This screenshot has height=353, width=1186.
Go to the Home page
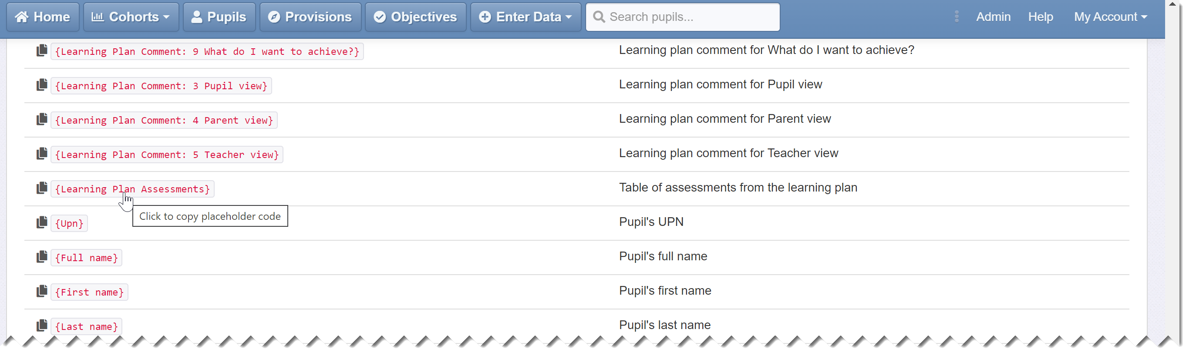(43, 17)
